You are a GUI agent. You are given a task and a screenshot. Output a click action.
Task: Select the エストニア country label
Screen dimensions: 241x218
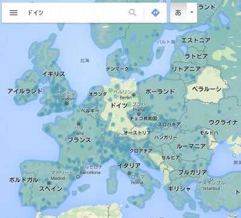[x=196, y=40]
